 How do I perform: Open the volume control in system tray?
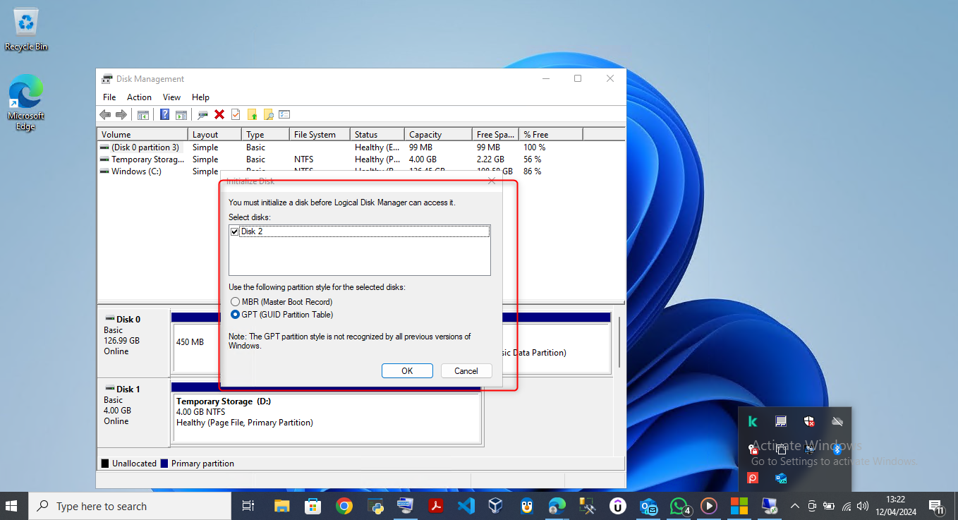pyautogui.click(x=862, y=506)
